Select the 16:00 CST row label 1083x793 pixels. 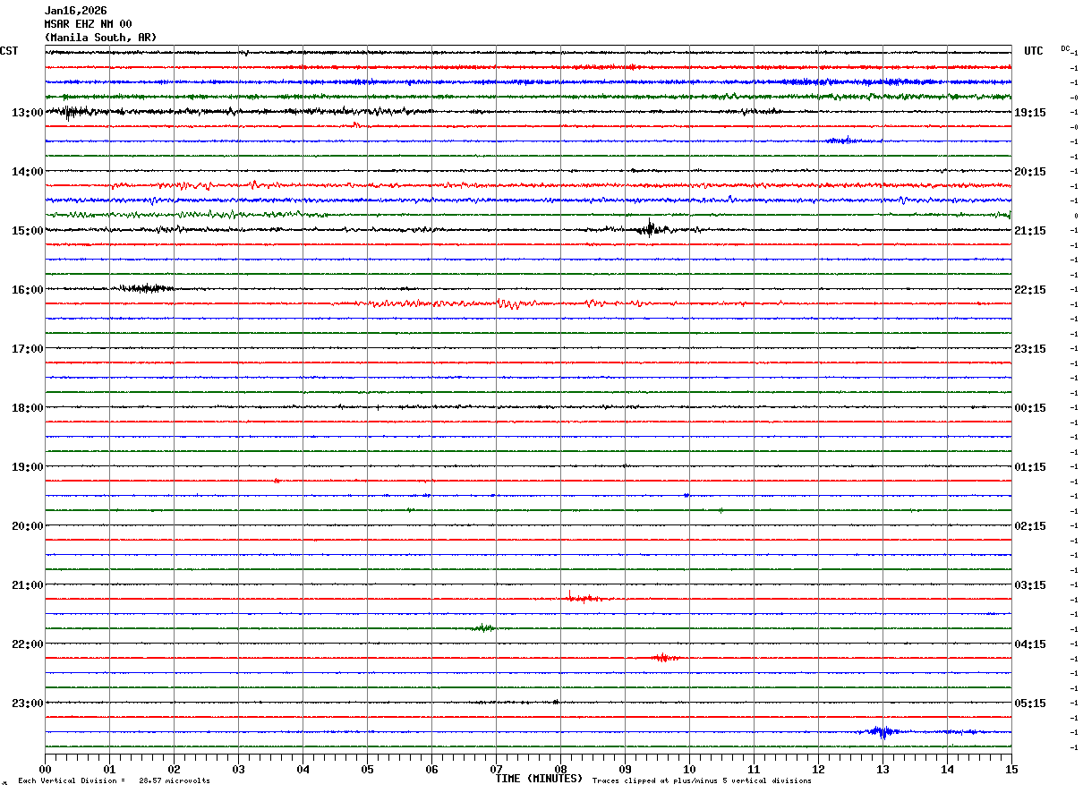point(27,290)
